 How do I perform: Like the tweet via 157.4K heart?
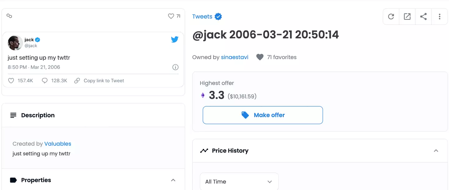[x=11, y=81]
